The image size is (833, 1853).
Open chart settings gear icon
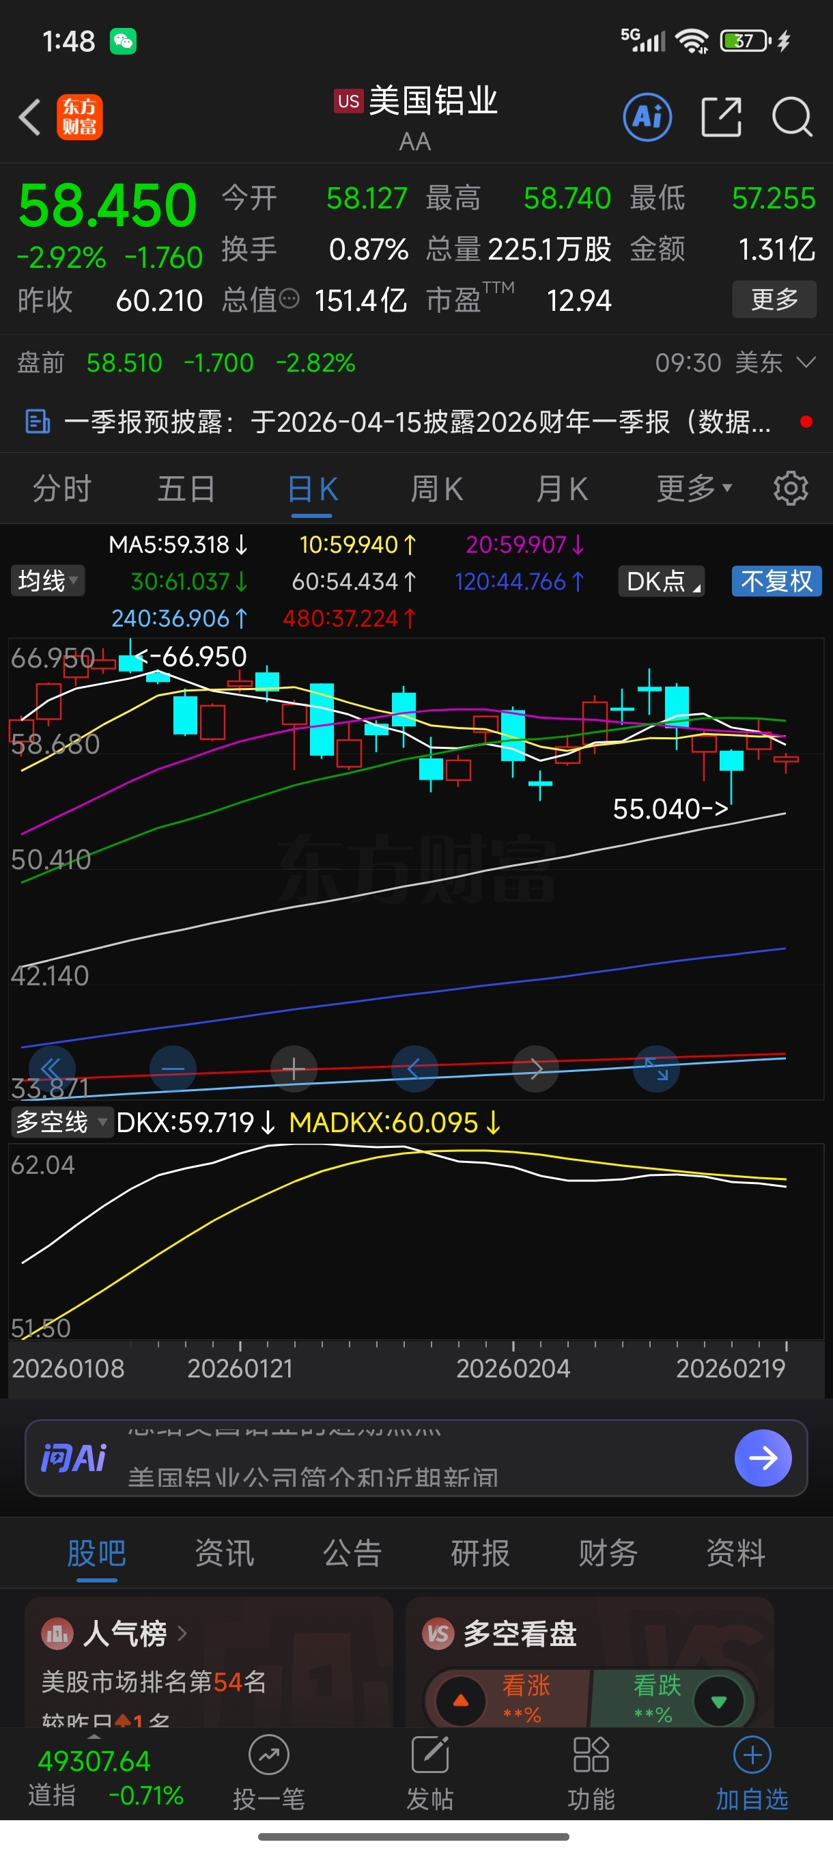point(791,489)
